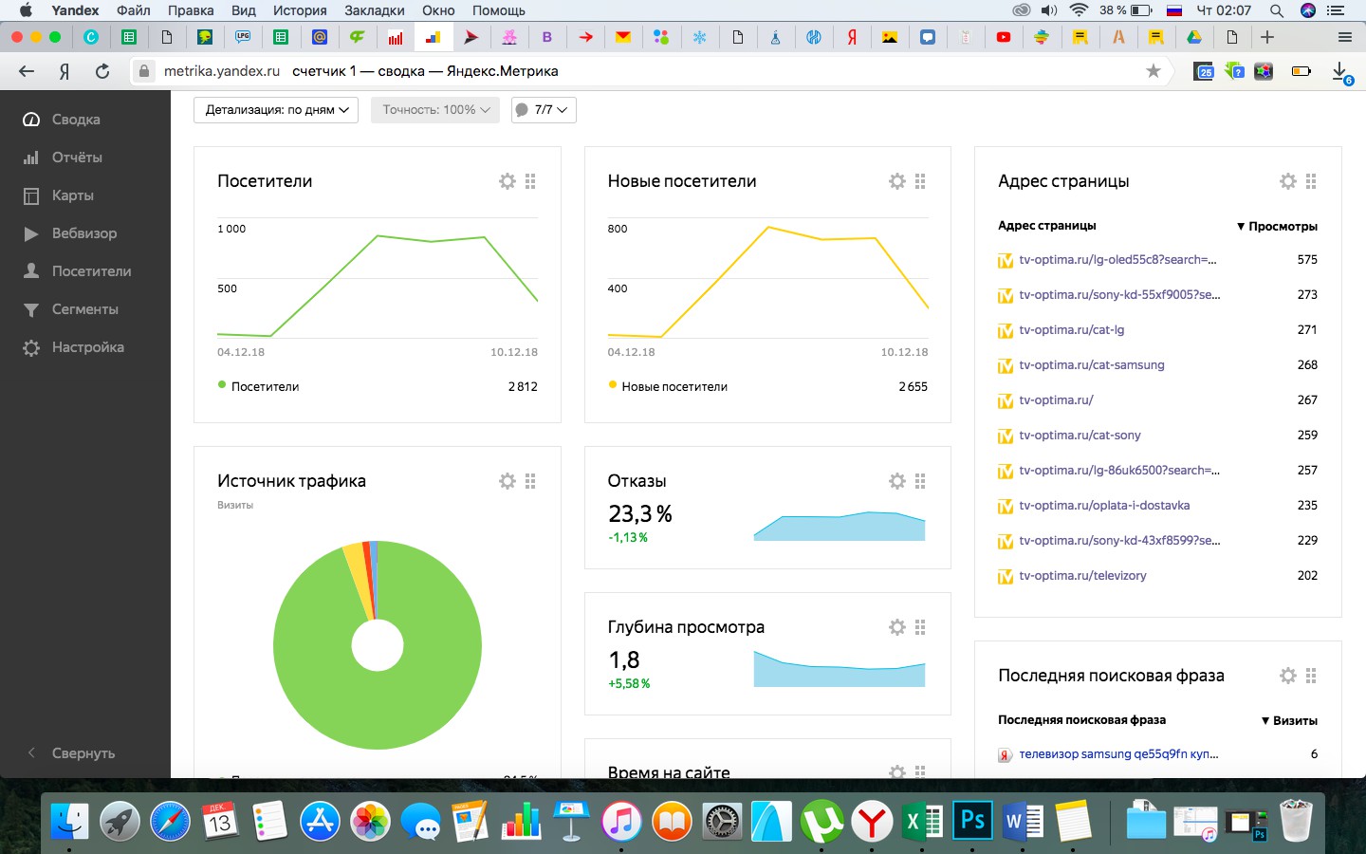Open the Точность: 100% dropdown

coord(435,110)
